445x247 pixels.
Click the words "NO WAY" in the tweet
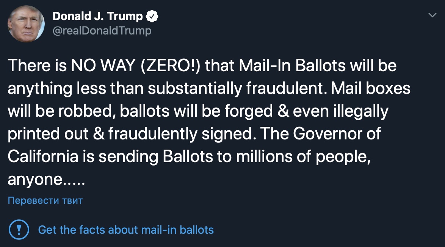click(x=103, y=66)
